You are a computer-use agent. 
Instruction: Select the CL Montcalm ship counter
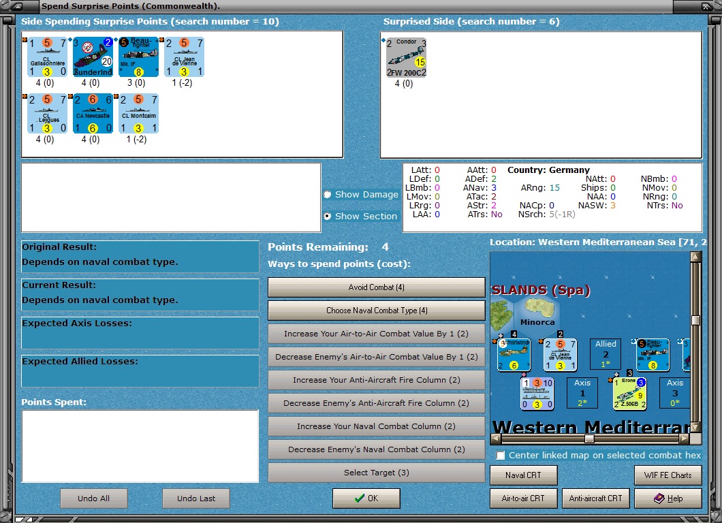pos(138,114)
